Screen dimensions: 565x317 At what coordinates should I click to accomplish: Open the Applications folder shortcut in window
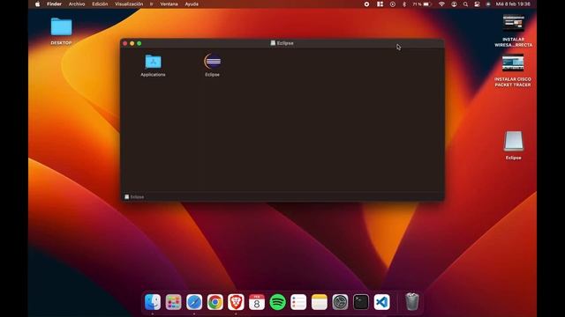153,62
